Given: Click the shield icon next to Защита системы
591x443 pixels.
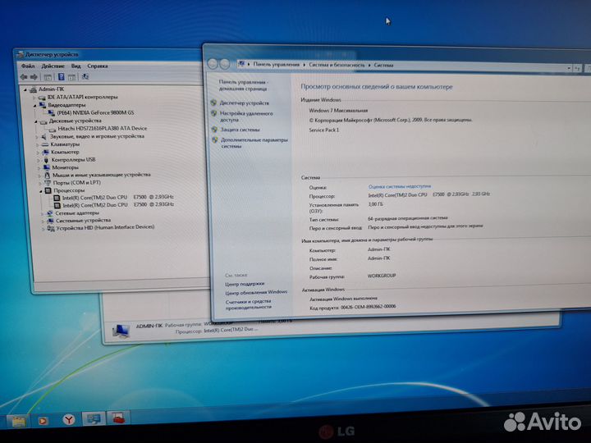Looking at the screenshot, I should pos(214,130).
